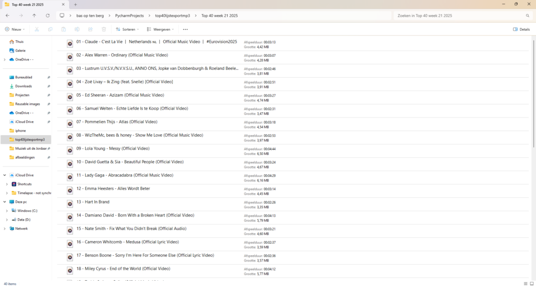Click the Copy icon in toolbar
Screen dimensions: 536x287
click(50, 29)
